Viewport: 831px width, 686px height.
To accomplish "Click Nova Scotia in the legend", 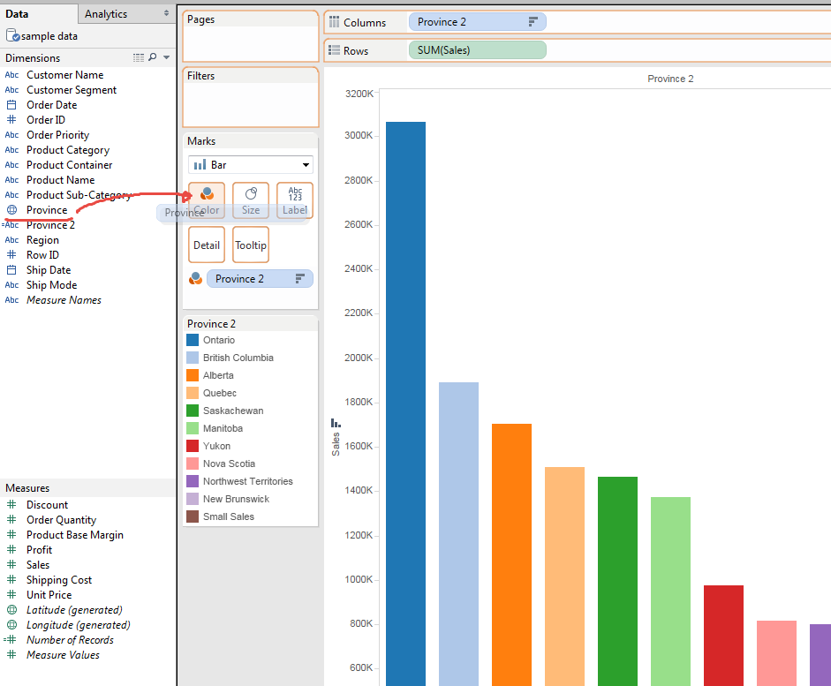I will 229,464.
